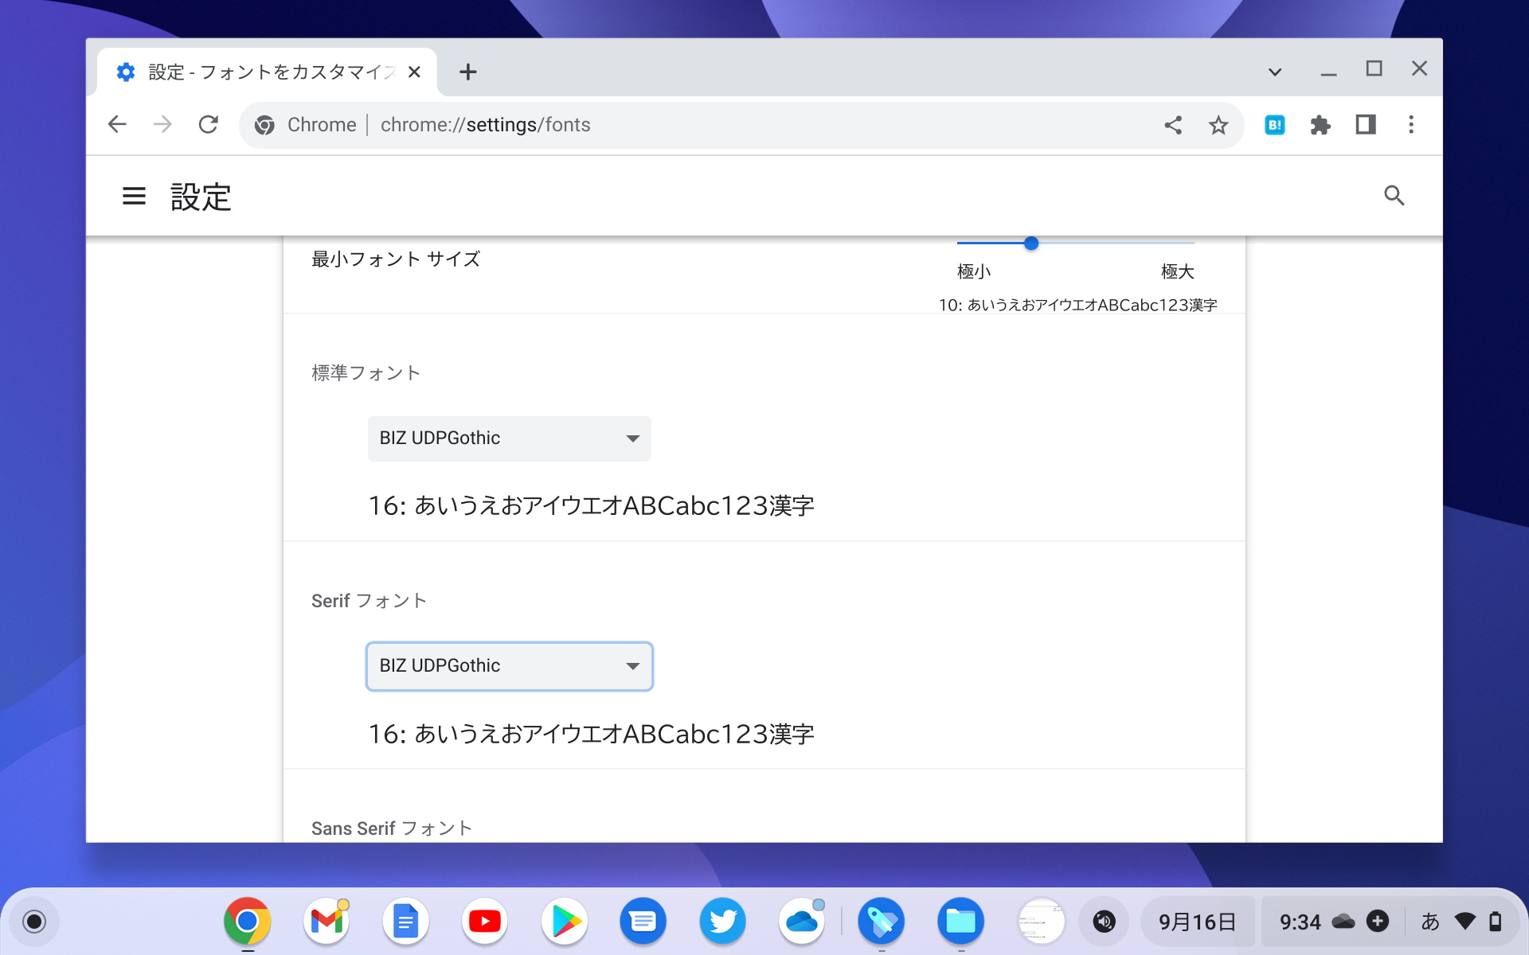Share the current page via share icon
The image size is (1529, 955).
coord(1174,124)
